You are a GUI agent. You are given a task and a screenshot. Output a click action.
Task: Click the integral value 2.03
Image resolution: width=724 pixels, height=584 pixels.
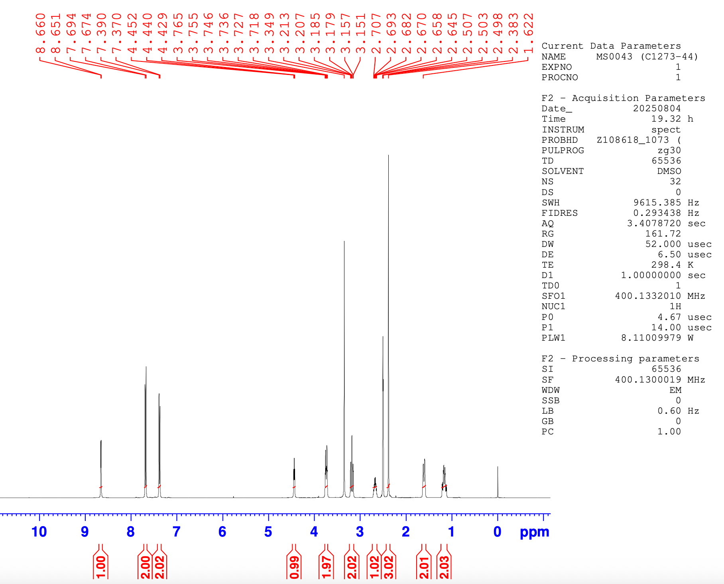coord(444,567)
